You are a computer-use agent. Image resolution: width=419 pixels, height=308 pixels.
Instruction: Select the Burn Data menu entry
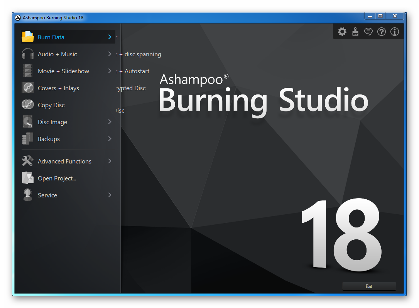tap(68, 37)
